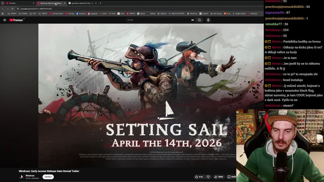This screenshot has width=324, height=182.
Task: Open the Faktury bookmark
Action: point(141,14)
